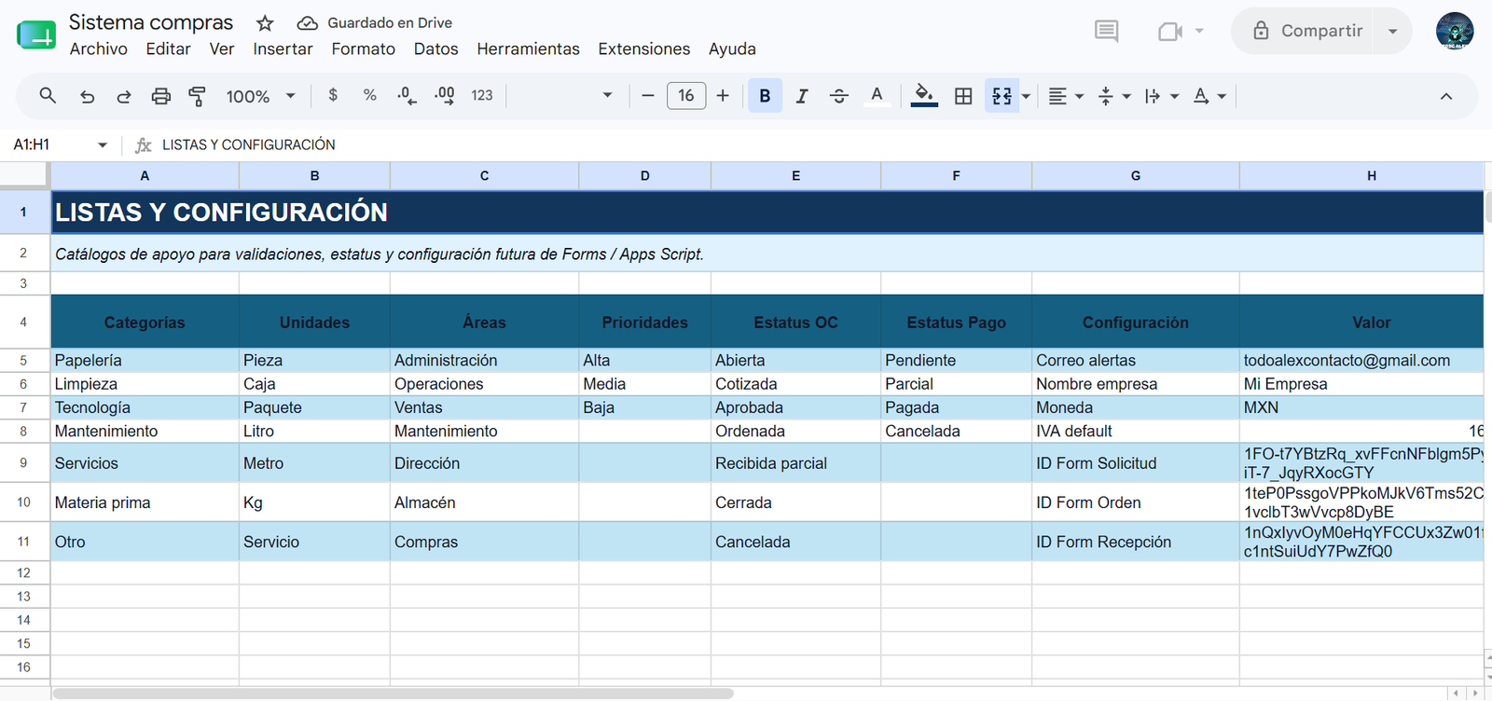Open text rotation dropdown
Image resolution: width=1492 pixels, height=701 pixels.
coord(1209,96)
